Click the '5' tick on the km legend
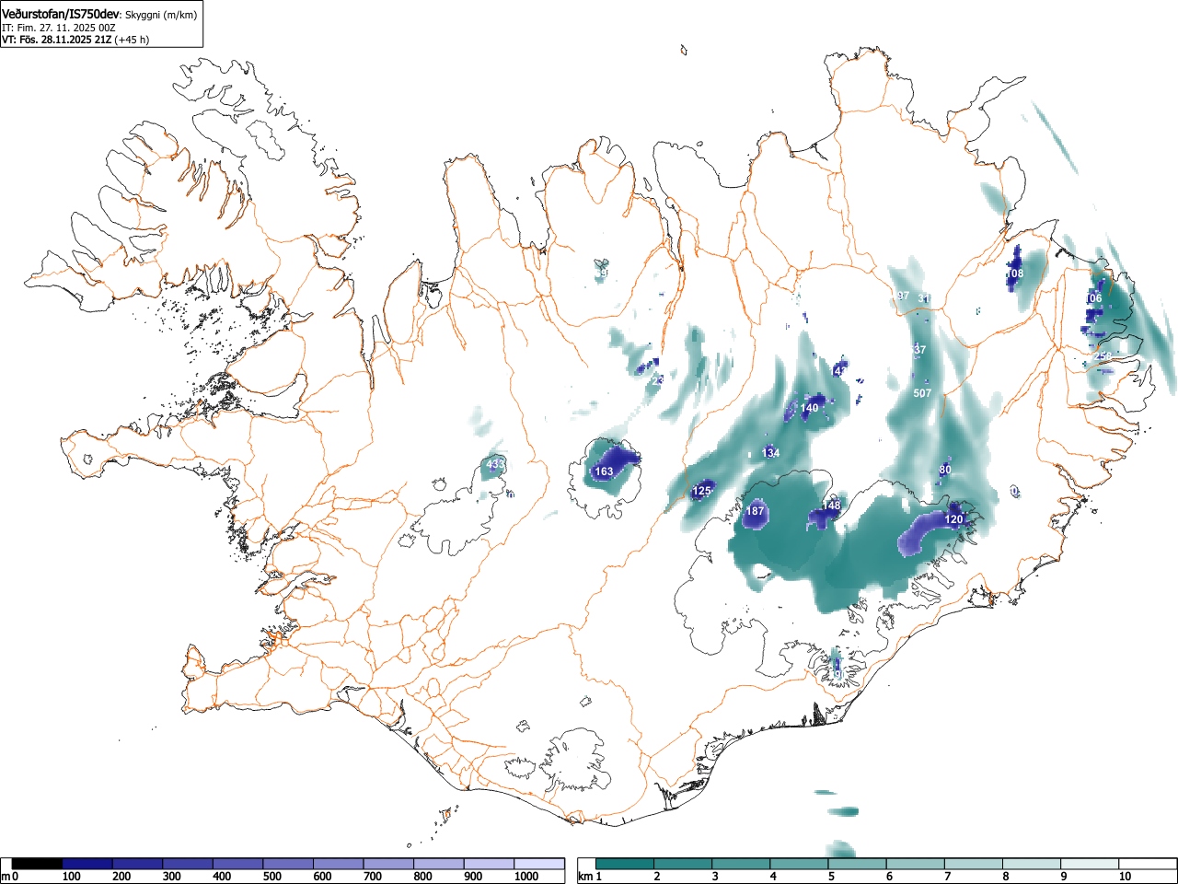The image size is (1178, 884). [x=831, y=877]
